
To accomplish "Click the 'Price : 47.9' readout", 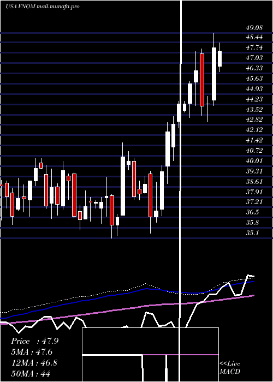I will tap(34, 341).
